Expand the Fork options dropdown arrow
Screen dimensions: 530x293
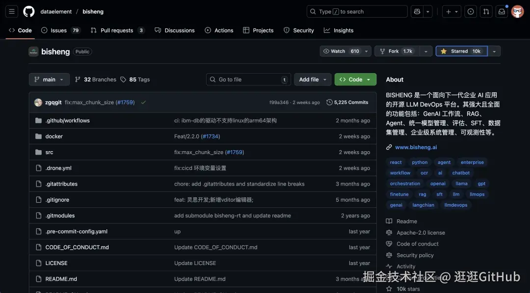point(426,52)
